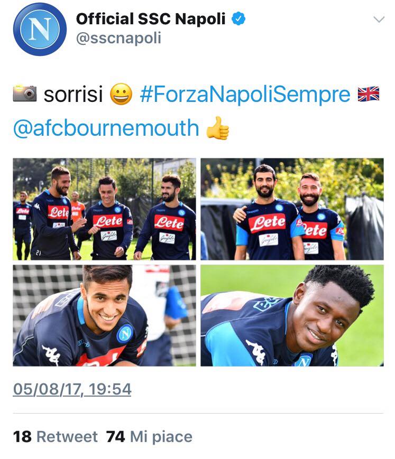
Task: Click the word sorrisi in tweet
Action: point(74,94)
